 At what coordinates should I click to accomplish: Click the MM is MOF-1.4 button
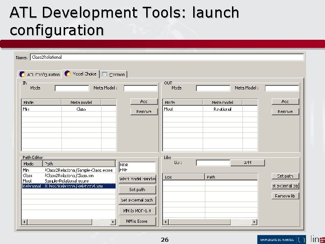[137, 211]
